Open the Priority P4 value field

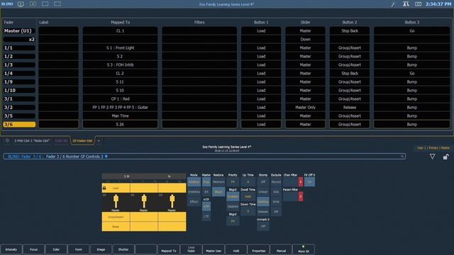pyautogui.click(x=233, y=182)
